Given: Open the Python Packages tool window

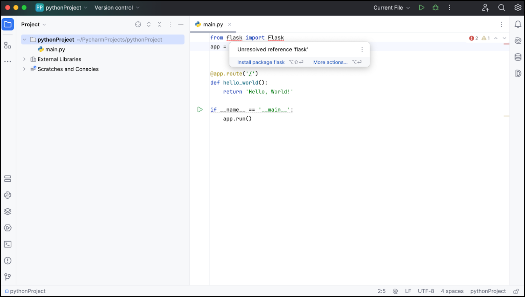Looking at the screenshot, I should click(7, 211).
